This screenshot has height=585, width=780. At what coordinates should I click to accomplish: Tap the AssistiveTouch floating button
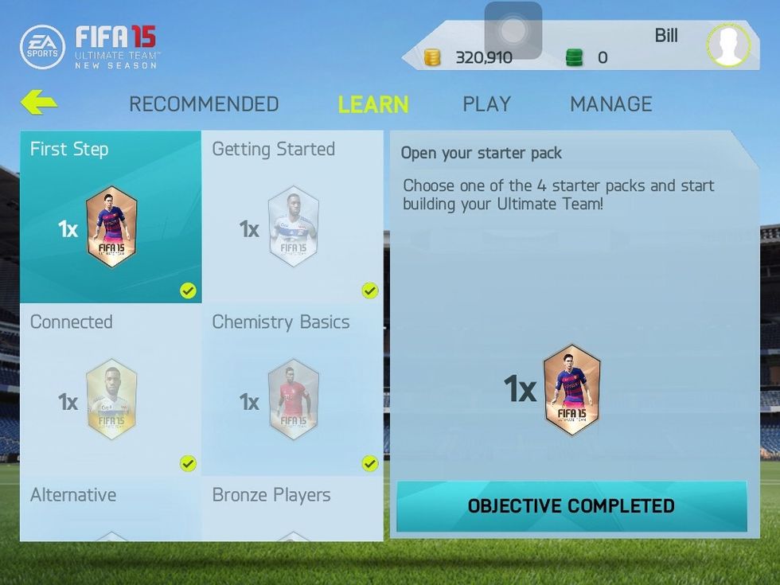pyautogui.click(x=513, y=30)
